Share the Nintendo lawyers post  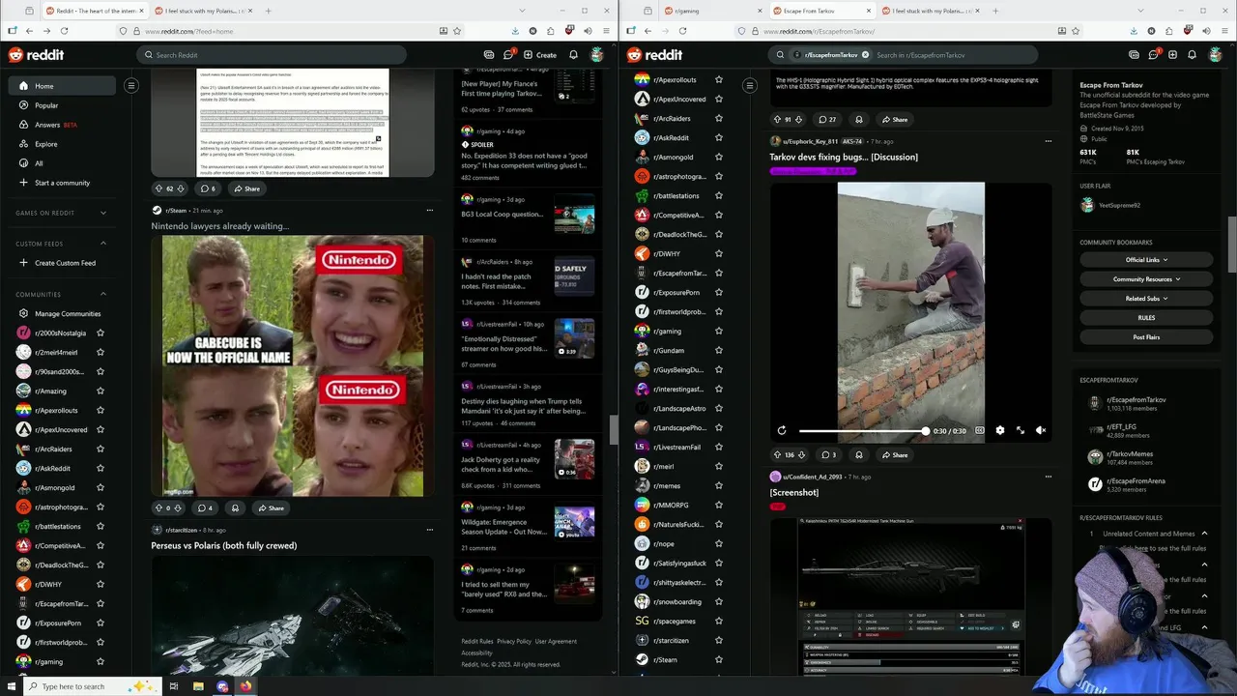coord(271,507)
